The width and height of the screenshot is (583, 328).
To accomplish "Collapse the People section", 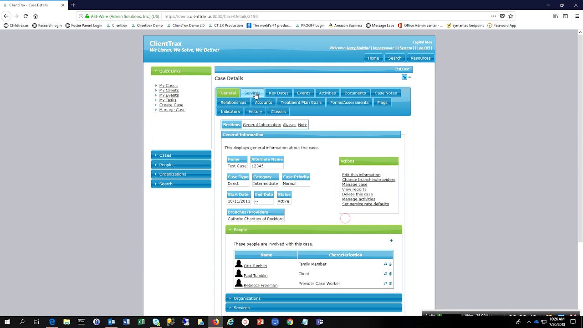I will click(314, 230).
